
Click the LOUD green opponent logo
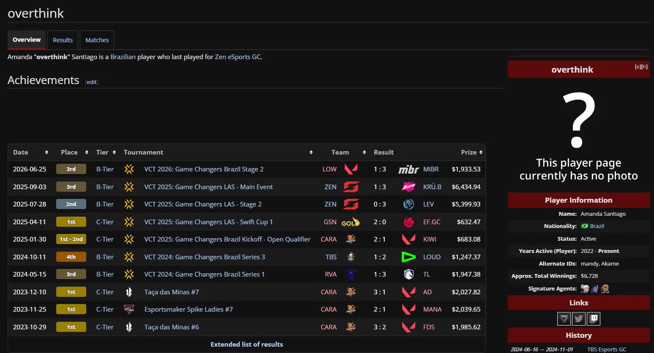[409, 257]
